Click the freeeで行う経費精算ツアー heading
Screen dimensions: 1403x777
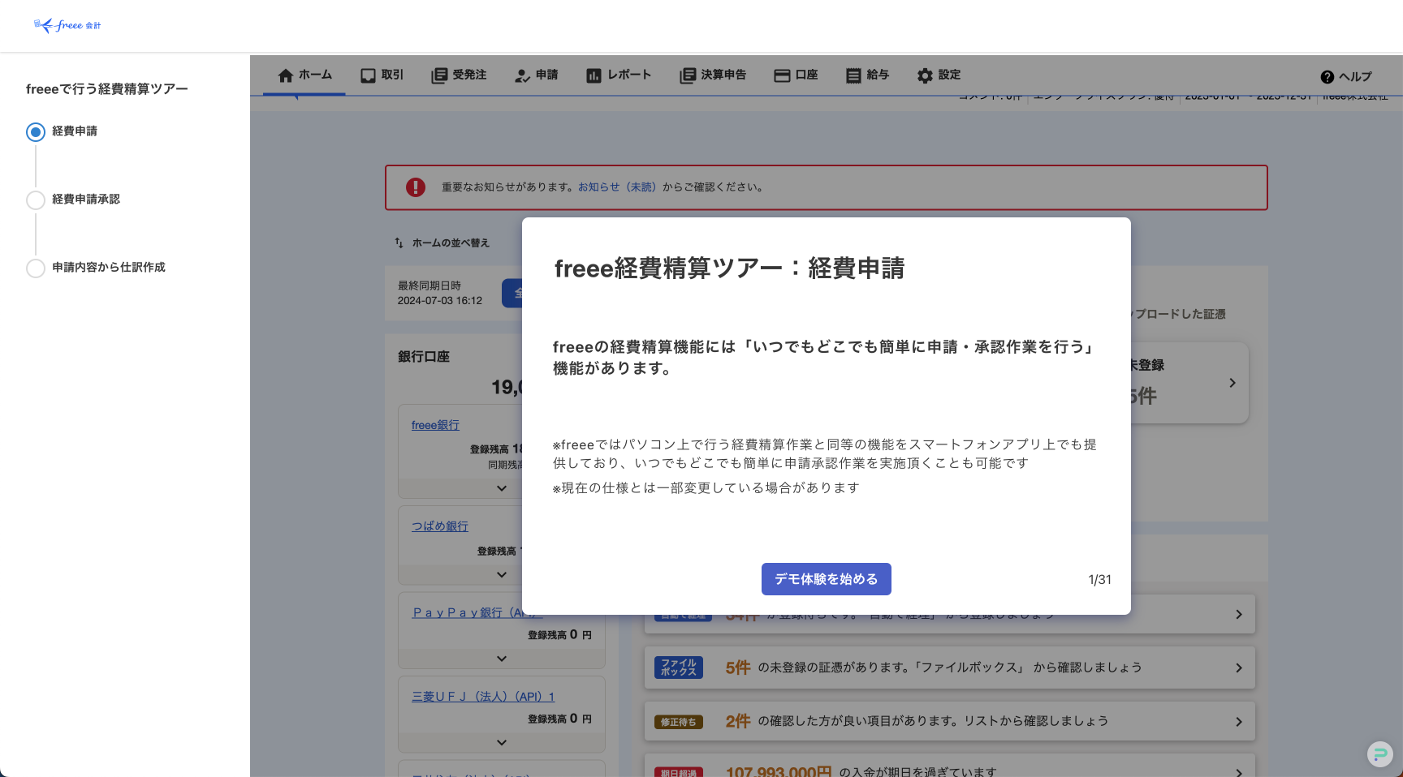click(x=107, y=89)
